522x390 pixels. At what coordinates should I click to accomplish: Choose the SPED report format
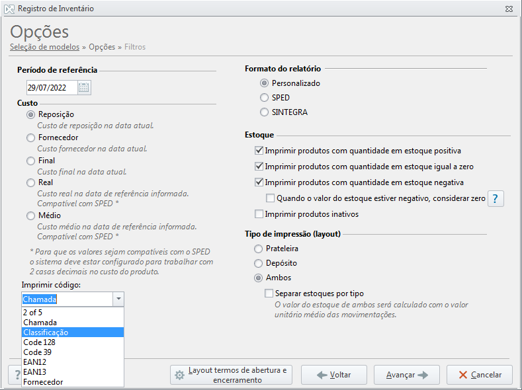(264, 98)
